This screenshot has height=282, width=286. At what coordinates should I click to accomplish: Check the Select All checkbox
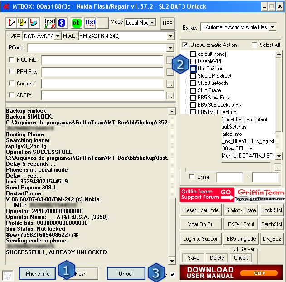pyautogui.click(x=254, y=45)
